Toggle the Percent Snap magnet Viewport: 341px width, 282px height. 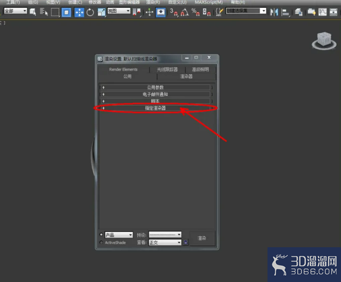click(x=195, y=12)
